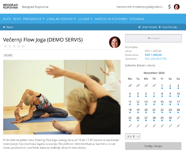Open the Vaučeri za kupovinu menu item
Viewport: 186px width, 151px height.
tap(111, 19)
